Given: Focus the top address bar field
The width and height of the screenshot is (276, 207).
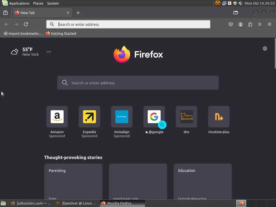Looking at the screenshot, I should pos(128,24).
